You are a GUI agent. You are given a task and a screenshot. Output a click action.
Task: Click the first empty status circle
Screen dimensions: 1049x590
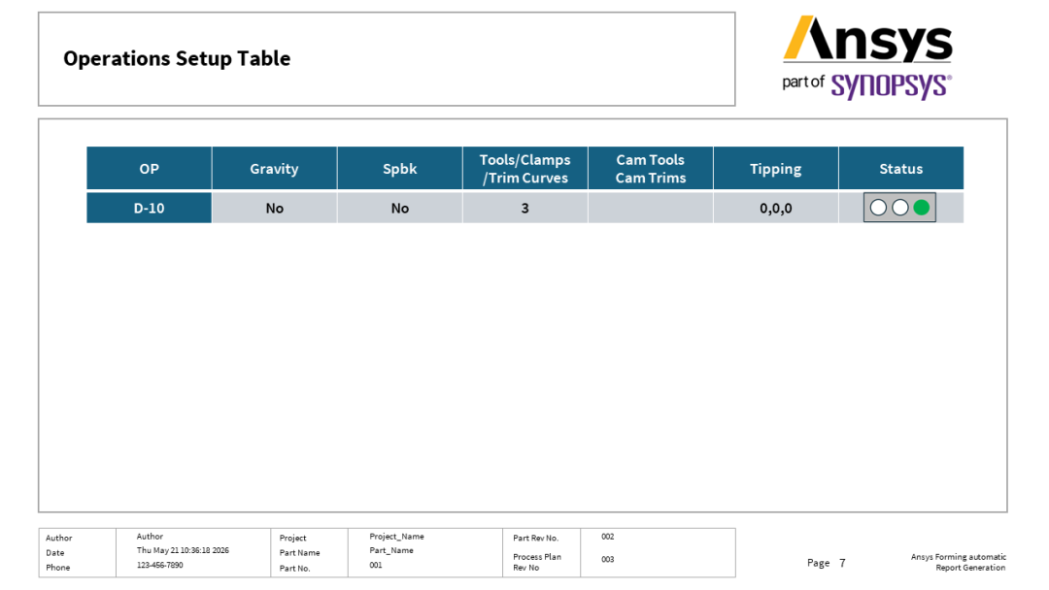878,208
